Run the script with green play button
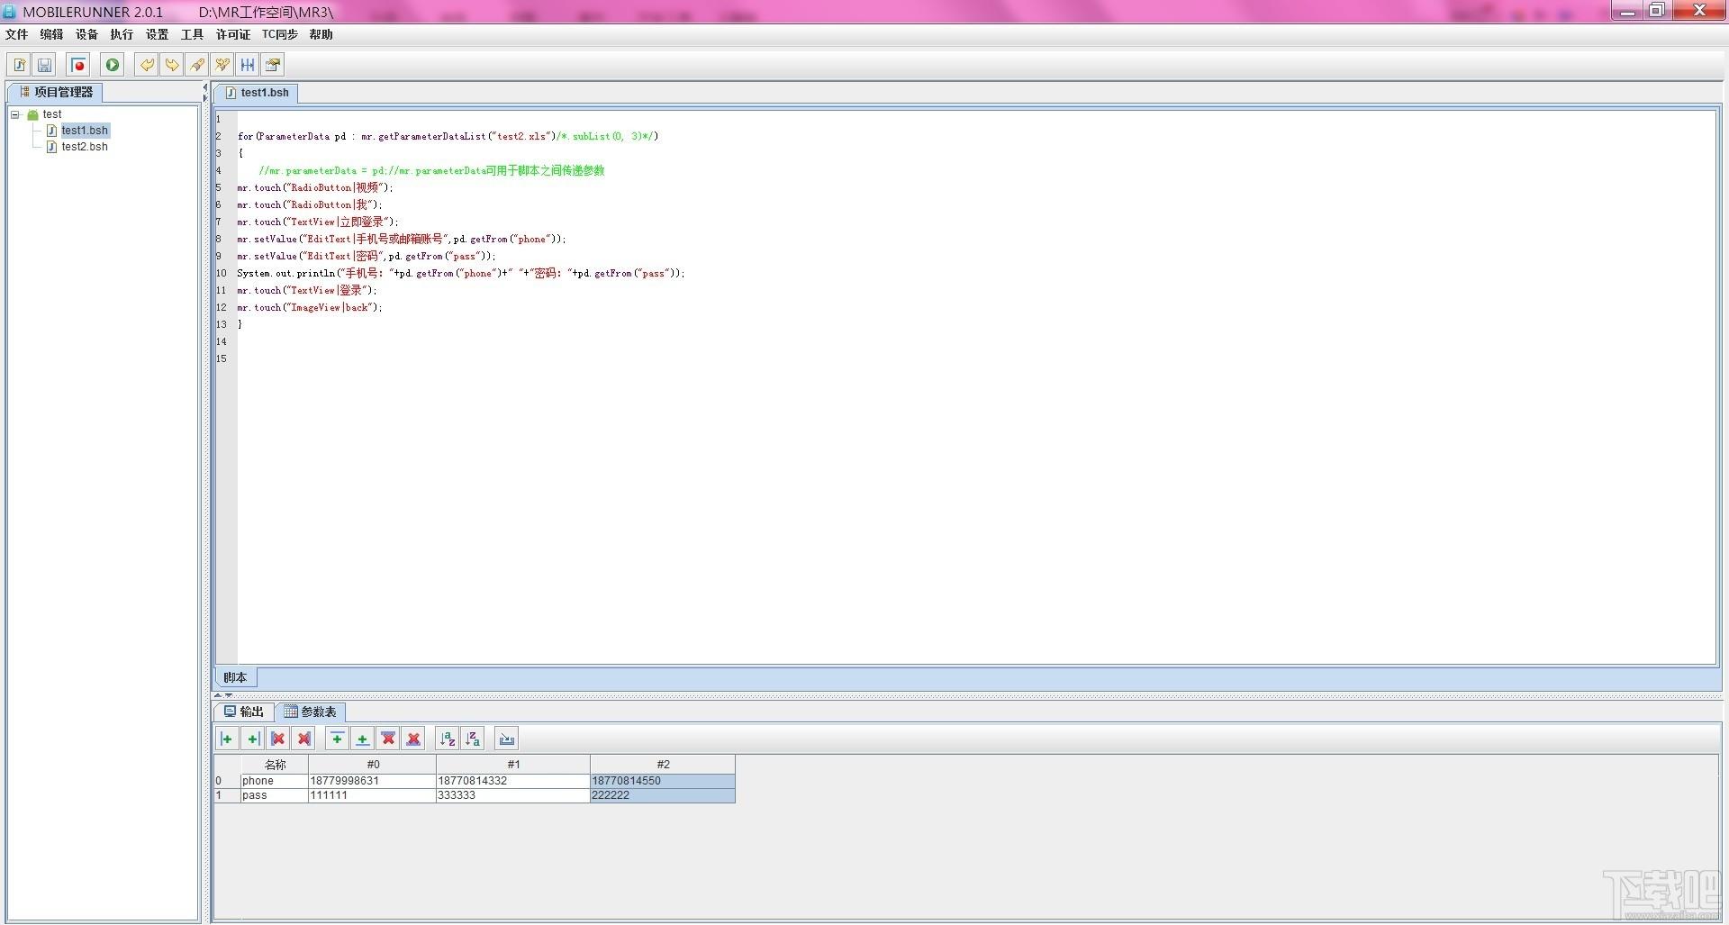Screen dimensions: 1729x925 [113, 65]
